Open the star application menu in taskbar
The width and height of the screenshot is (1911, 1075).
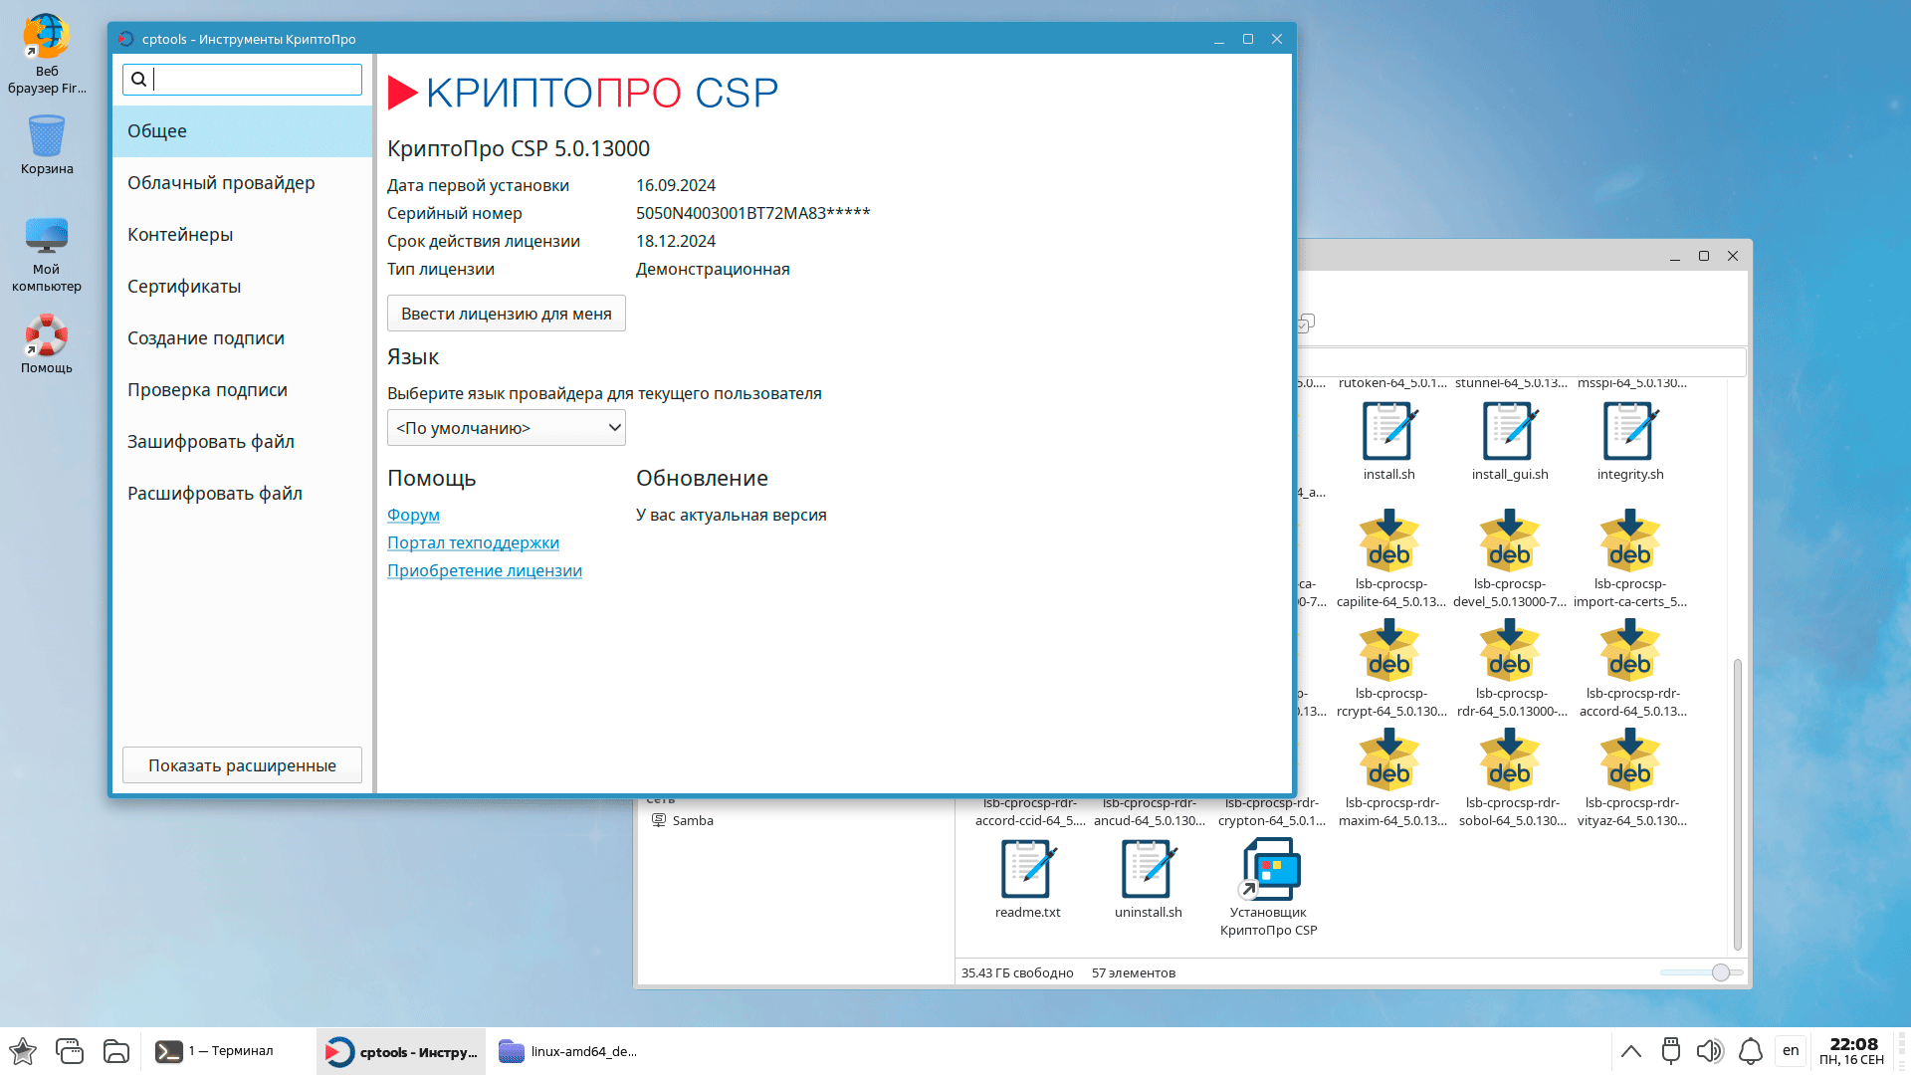tap(23, 1051)
